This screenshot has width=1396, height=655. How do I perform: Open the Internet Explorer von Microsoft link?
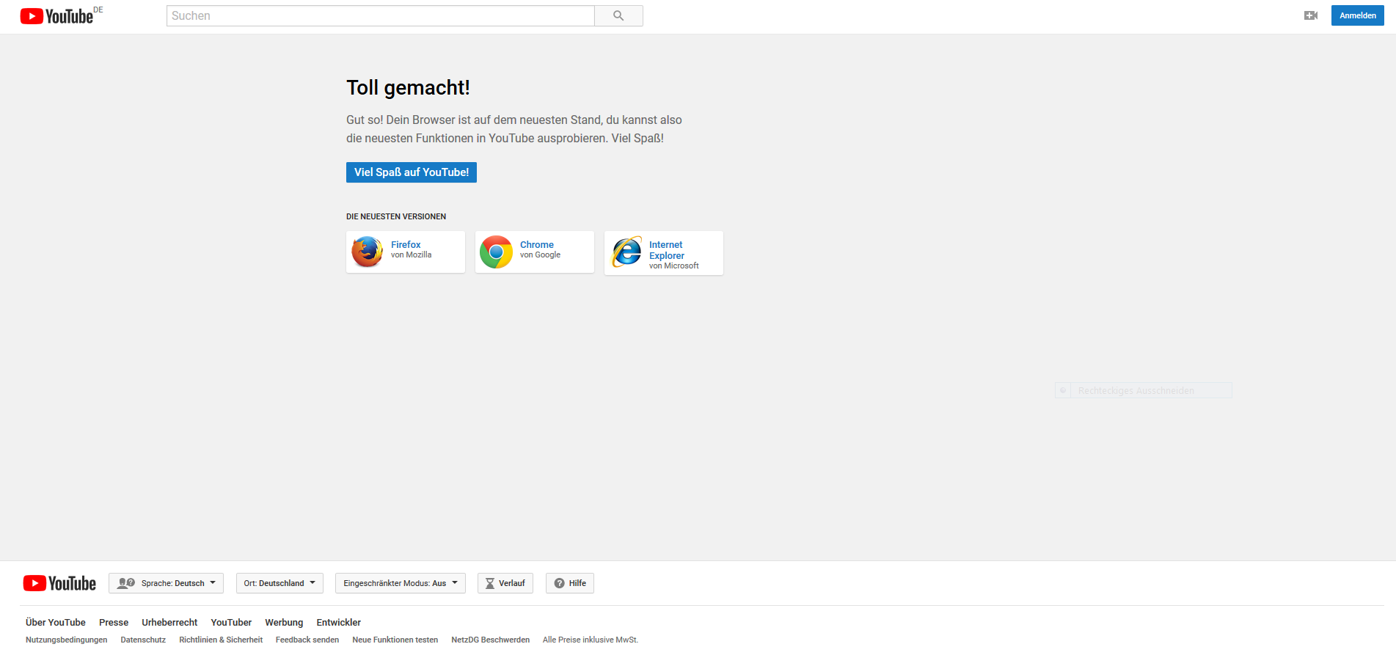tap(664, 253)
